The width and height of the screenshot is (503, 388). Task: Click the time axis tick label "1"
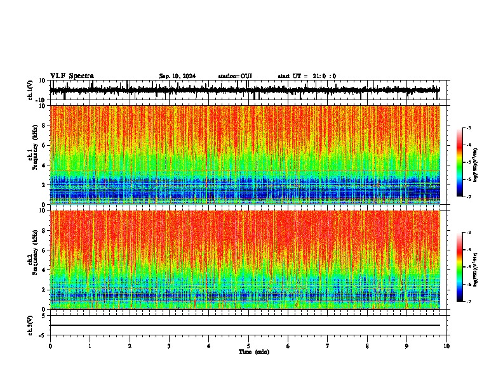tap(90, 346)
